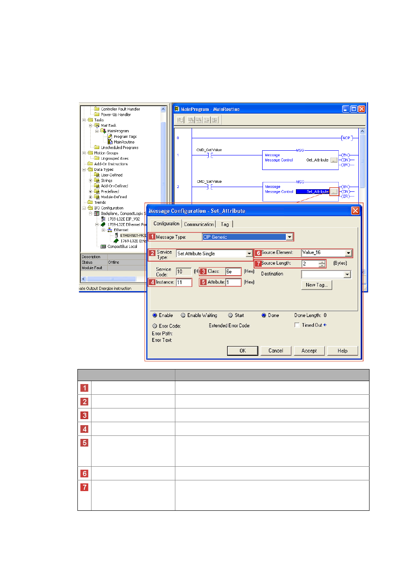Click the MainRoutine ladder routine icon
This screenshot has width=408, height=578.
pos(110,142)
